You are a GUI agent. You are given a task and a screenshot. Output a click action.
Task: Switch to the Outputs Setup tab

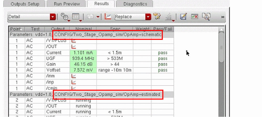tap(25, 4)
